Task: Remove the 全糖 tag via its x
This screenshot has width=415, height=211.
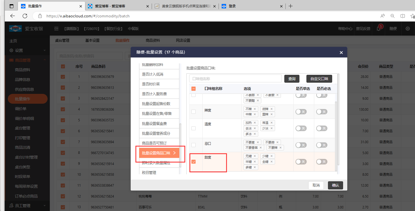Action: point(271,162)
